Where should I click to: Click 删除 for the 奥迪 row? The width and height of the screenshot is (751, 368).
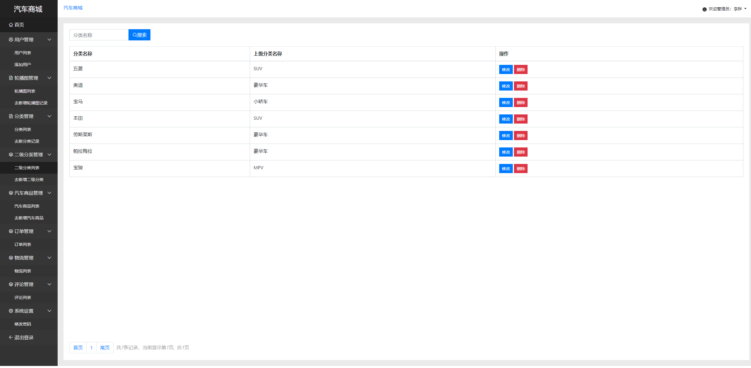[x=521, y=86]
